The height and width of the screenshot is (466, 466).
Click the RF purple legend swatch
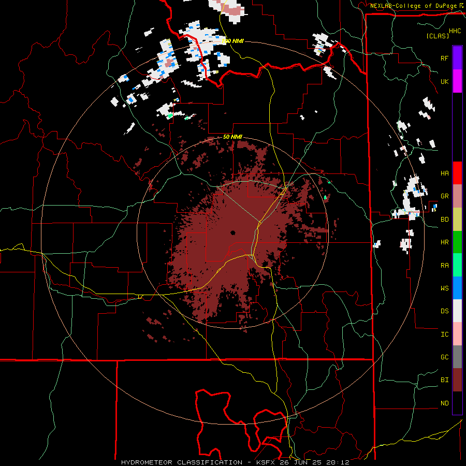click(457, 58)
